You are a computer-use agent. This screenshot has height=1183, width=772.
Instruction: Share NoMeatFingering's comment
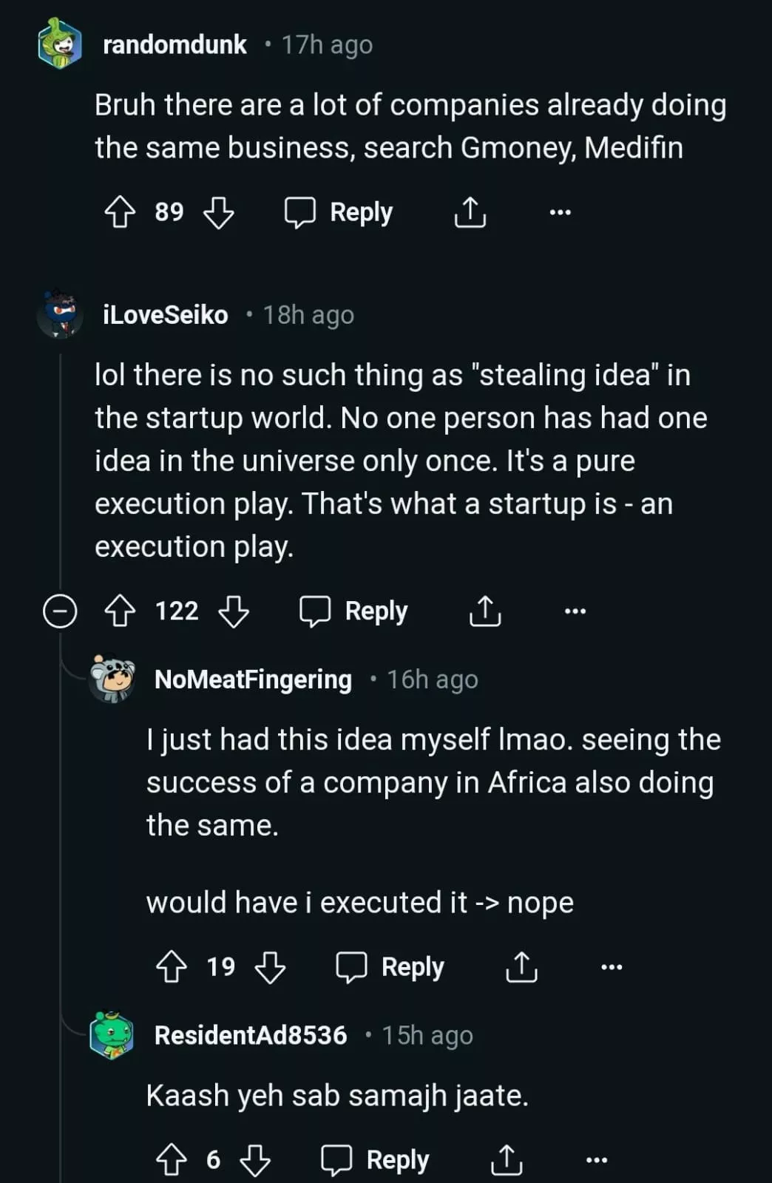click(521, 967)
